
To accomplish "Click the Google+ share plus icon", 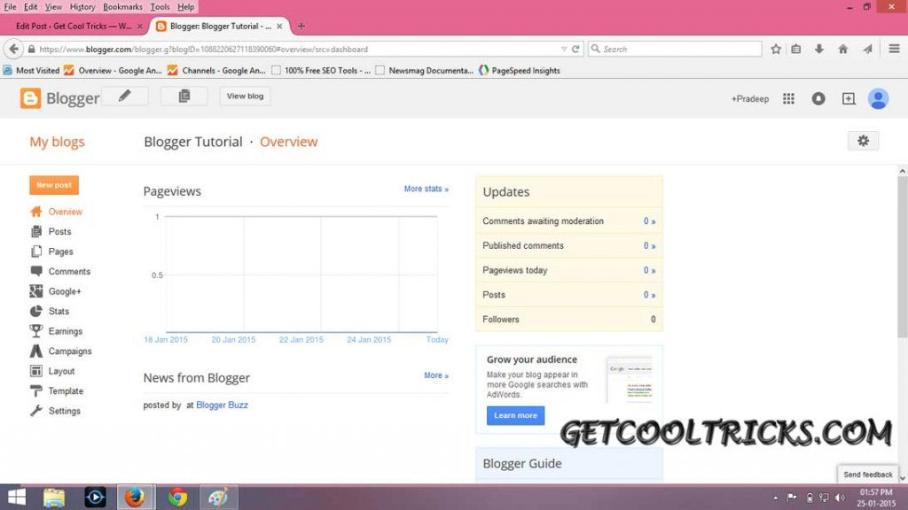I will [x=849, y=99].
